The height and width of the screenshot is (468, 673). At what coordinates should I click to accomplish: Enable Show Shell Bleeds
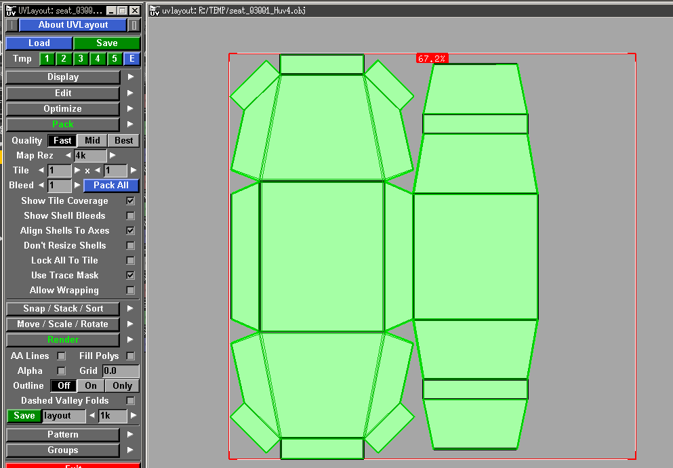(x=131, y=216)
